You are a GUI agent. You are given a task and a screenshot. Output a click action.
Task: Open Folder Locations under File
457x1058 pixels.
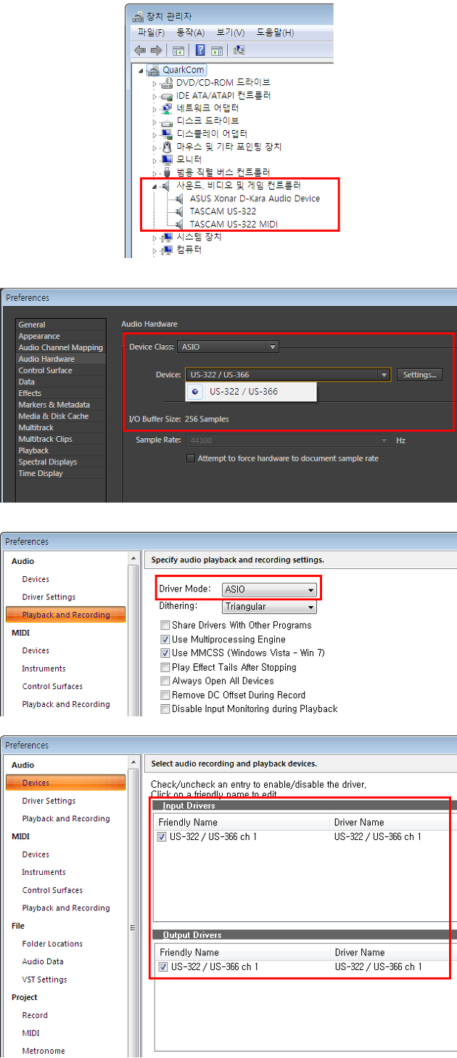tap(52, 944)
